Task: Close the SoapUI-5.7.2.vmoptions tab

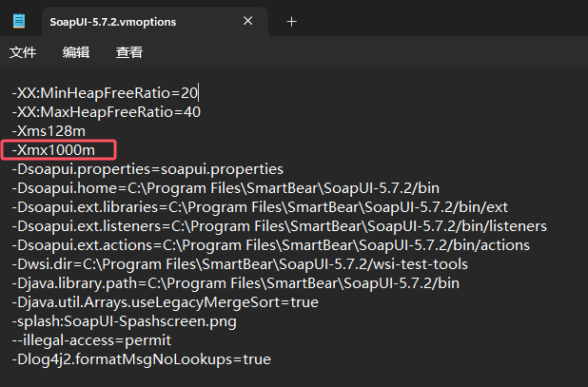Action: [248, 21]
